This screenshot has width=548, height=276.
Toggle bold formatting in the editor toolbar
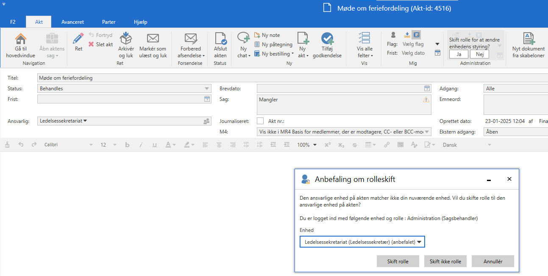(127, 145)
